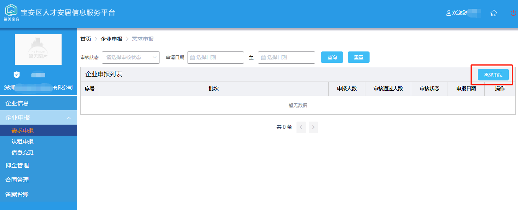Click the company placeholder image thumbnail
This screenshot has width=518, height=210.
pos(38,50)
